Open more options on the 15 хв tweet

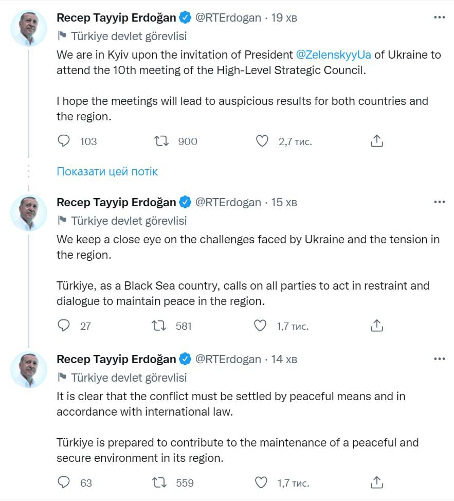pos(439,202)
